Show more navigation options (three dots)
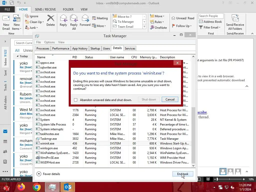The width and height of the screenshot is (256, 192). click(x=5, y=171)
